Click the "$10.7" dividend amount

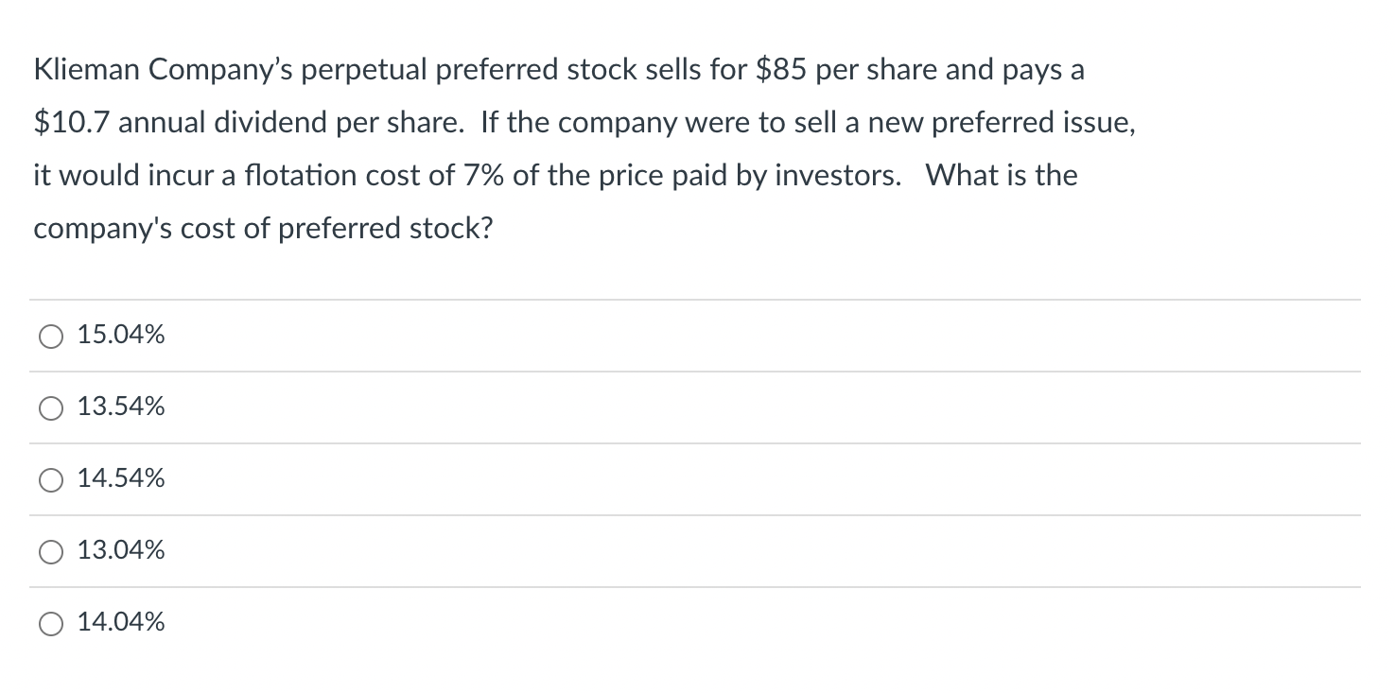pos(72,123)
